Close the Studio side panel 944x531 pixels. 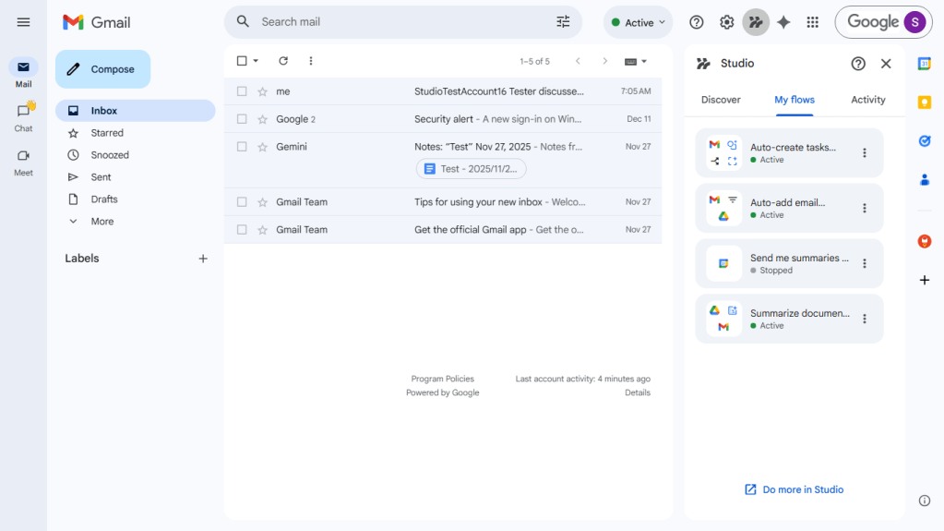[886, 64]
